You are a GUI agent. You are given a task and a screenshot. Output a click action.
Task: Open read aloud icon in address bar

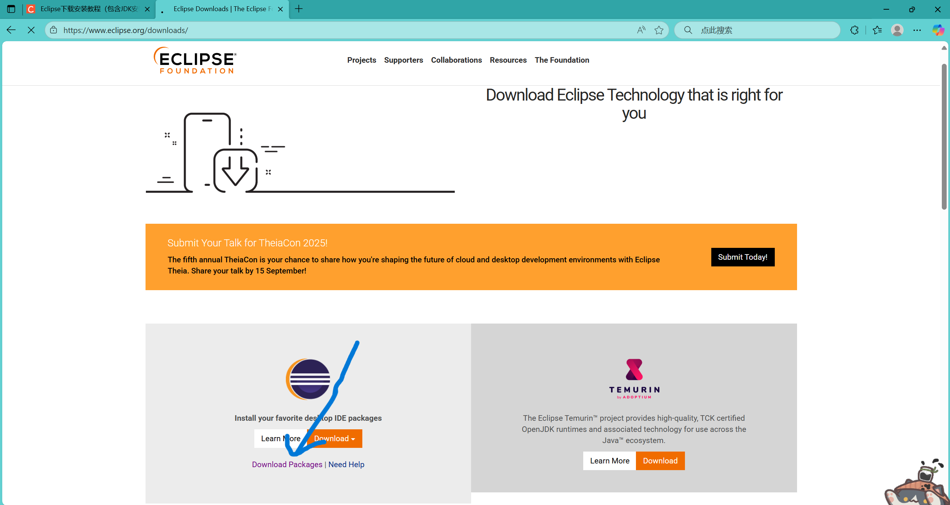(641, 30)
